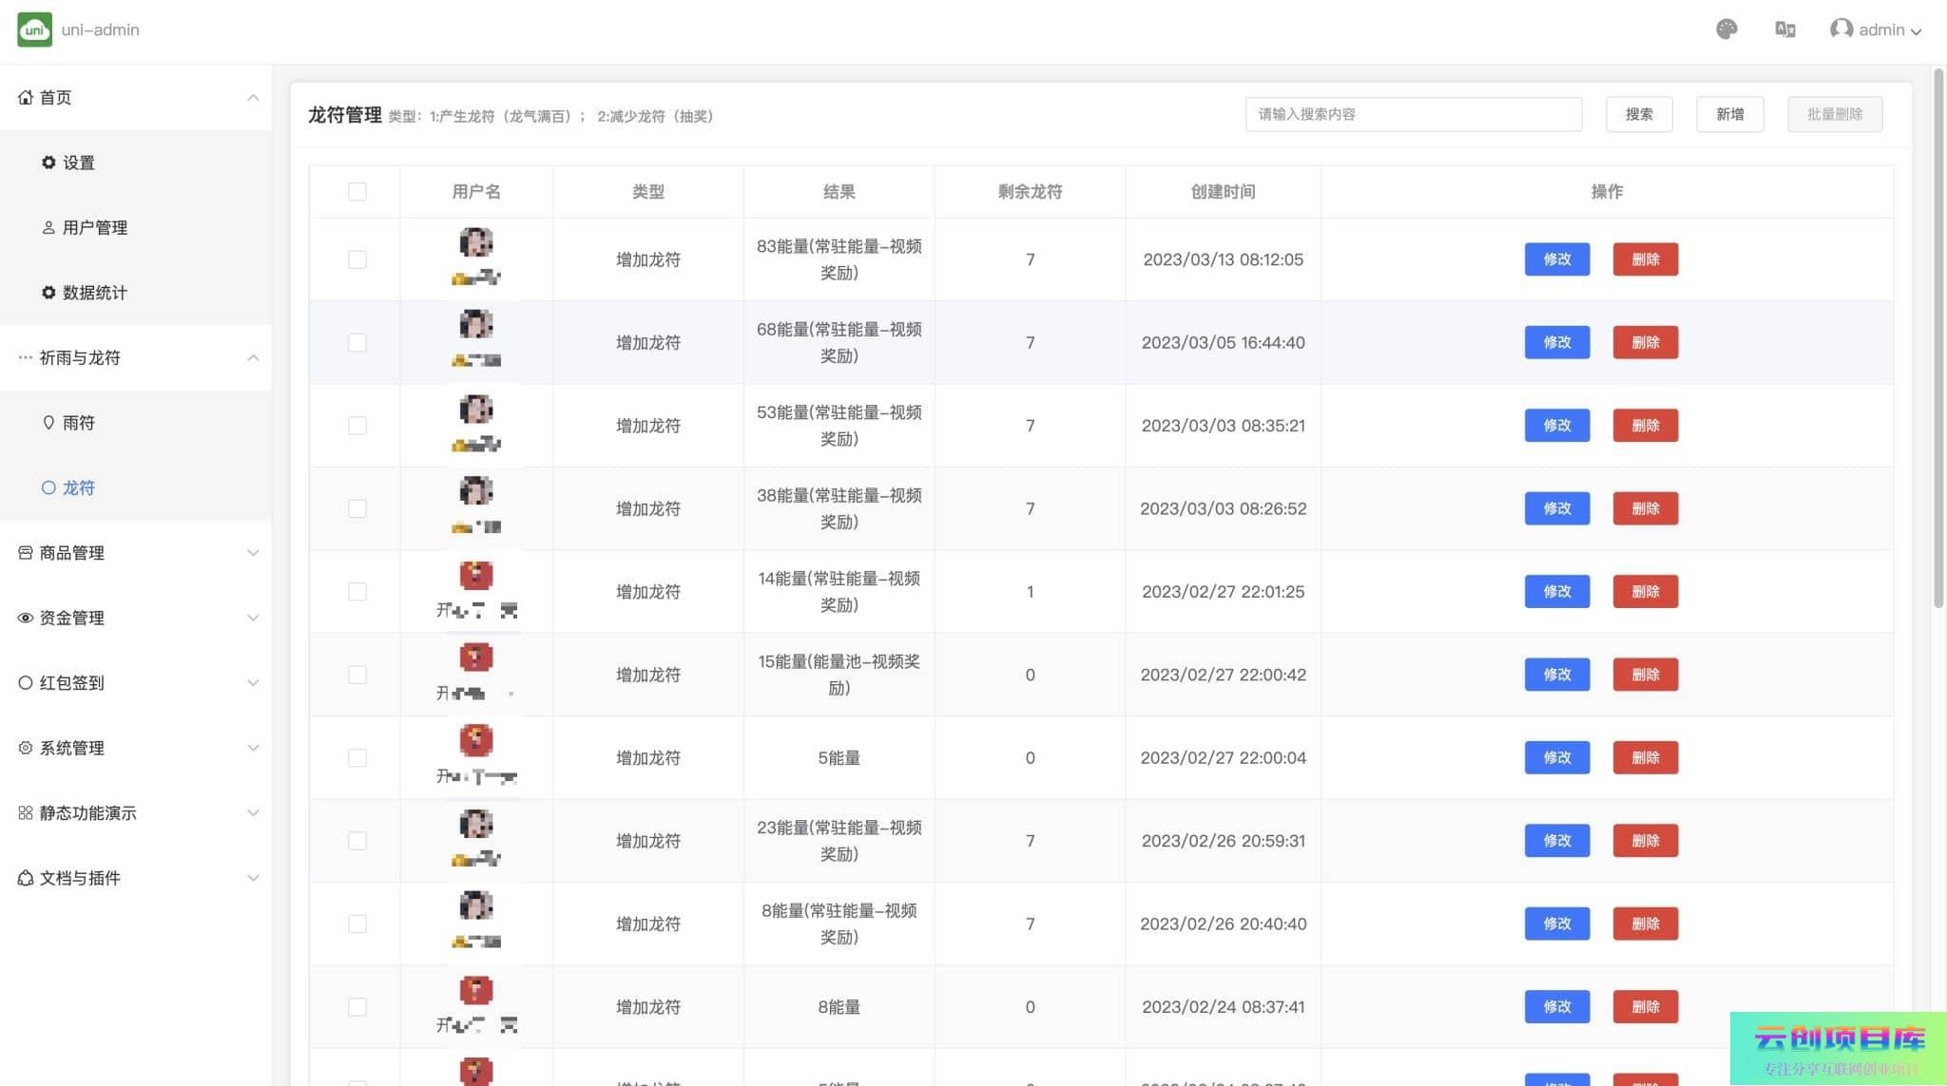Check the row dated 2023/03/13 08:12:05
This screenshot has height=1086, width=1947.
pyautogui.click(x=357, y=259)
